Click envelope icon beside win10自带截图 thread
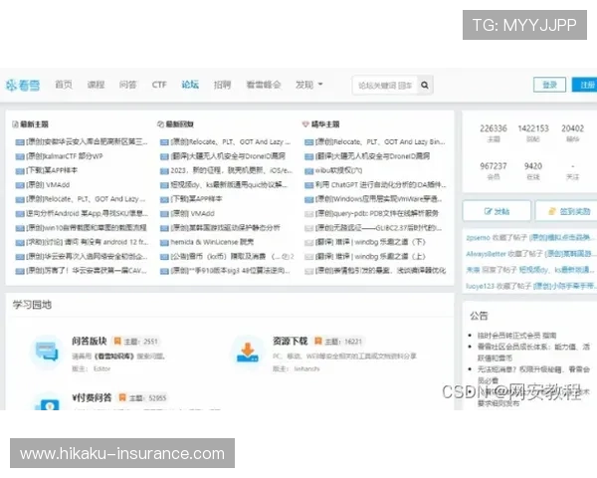597x478 pixels. point(20,228)
